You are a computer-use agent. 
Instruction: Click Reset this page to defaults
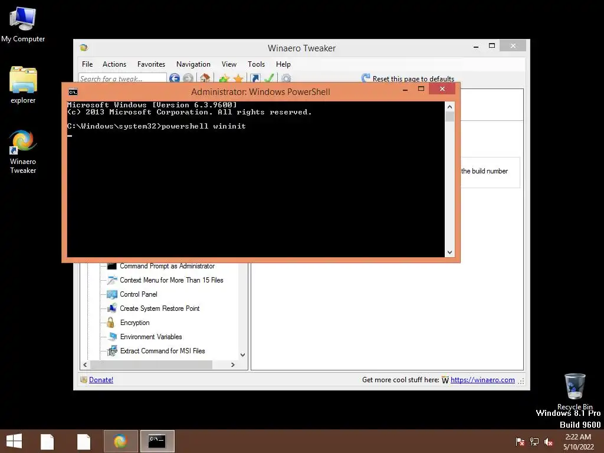(x=408, y=78)
